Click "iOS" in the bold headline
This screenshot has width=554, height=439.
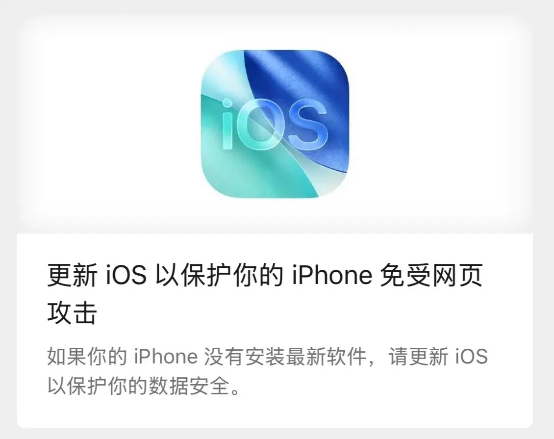126,275
